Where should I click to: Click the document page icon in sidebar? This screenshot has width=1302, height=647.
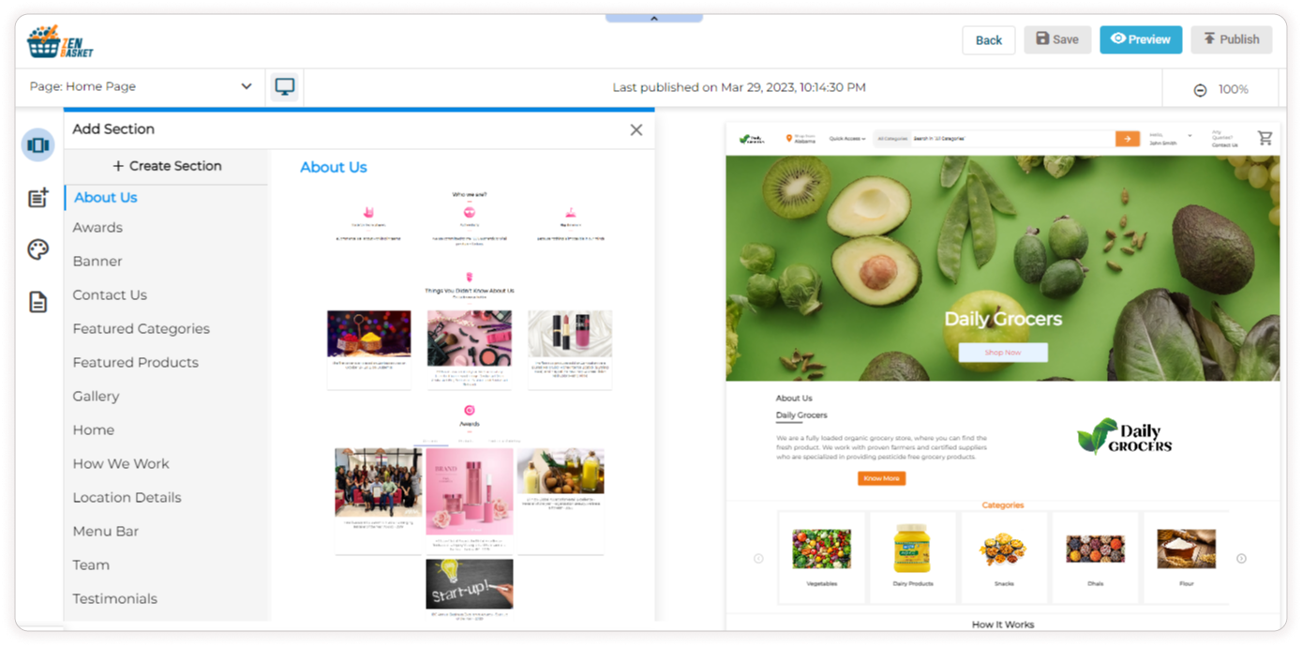[x=37, y=302]
